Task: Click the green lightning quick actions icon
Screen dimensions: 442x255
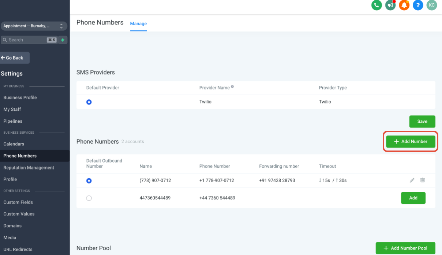Action: pyautogui.click(x=63, y=40)
